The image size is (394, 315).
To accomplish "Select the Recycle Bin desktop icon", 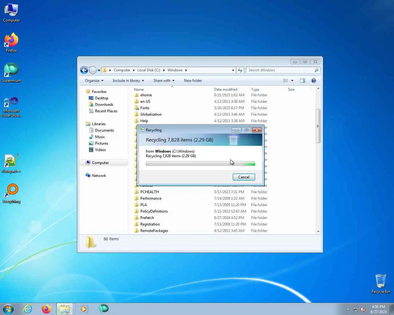I will pyautogui.click(x=380, y=284).
